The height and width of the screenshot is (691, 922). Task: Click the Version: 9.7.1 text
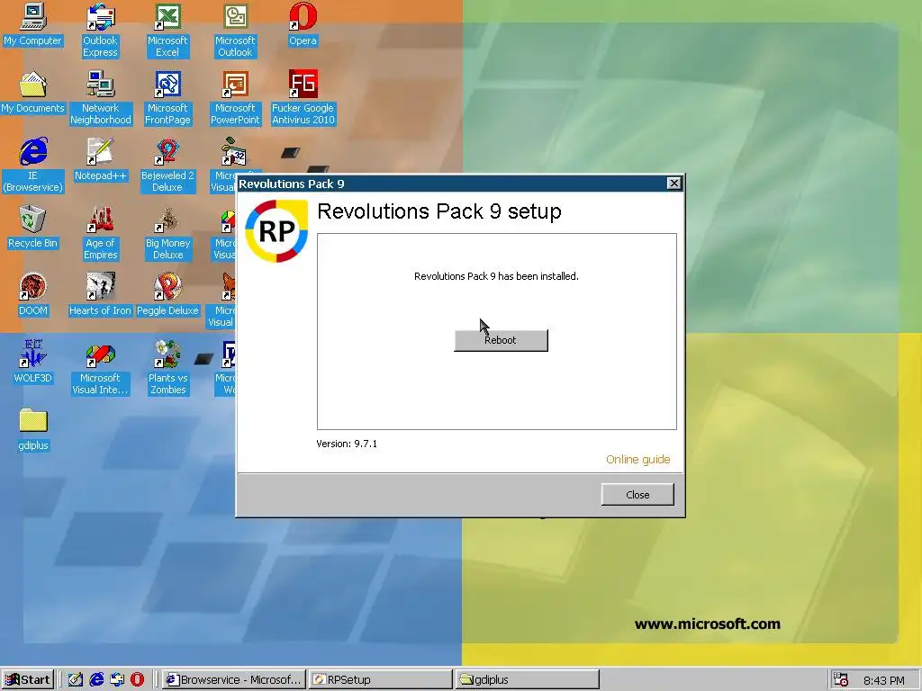[x=347, y=444]
